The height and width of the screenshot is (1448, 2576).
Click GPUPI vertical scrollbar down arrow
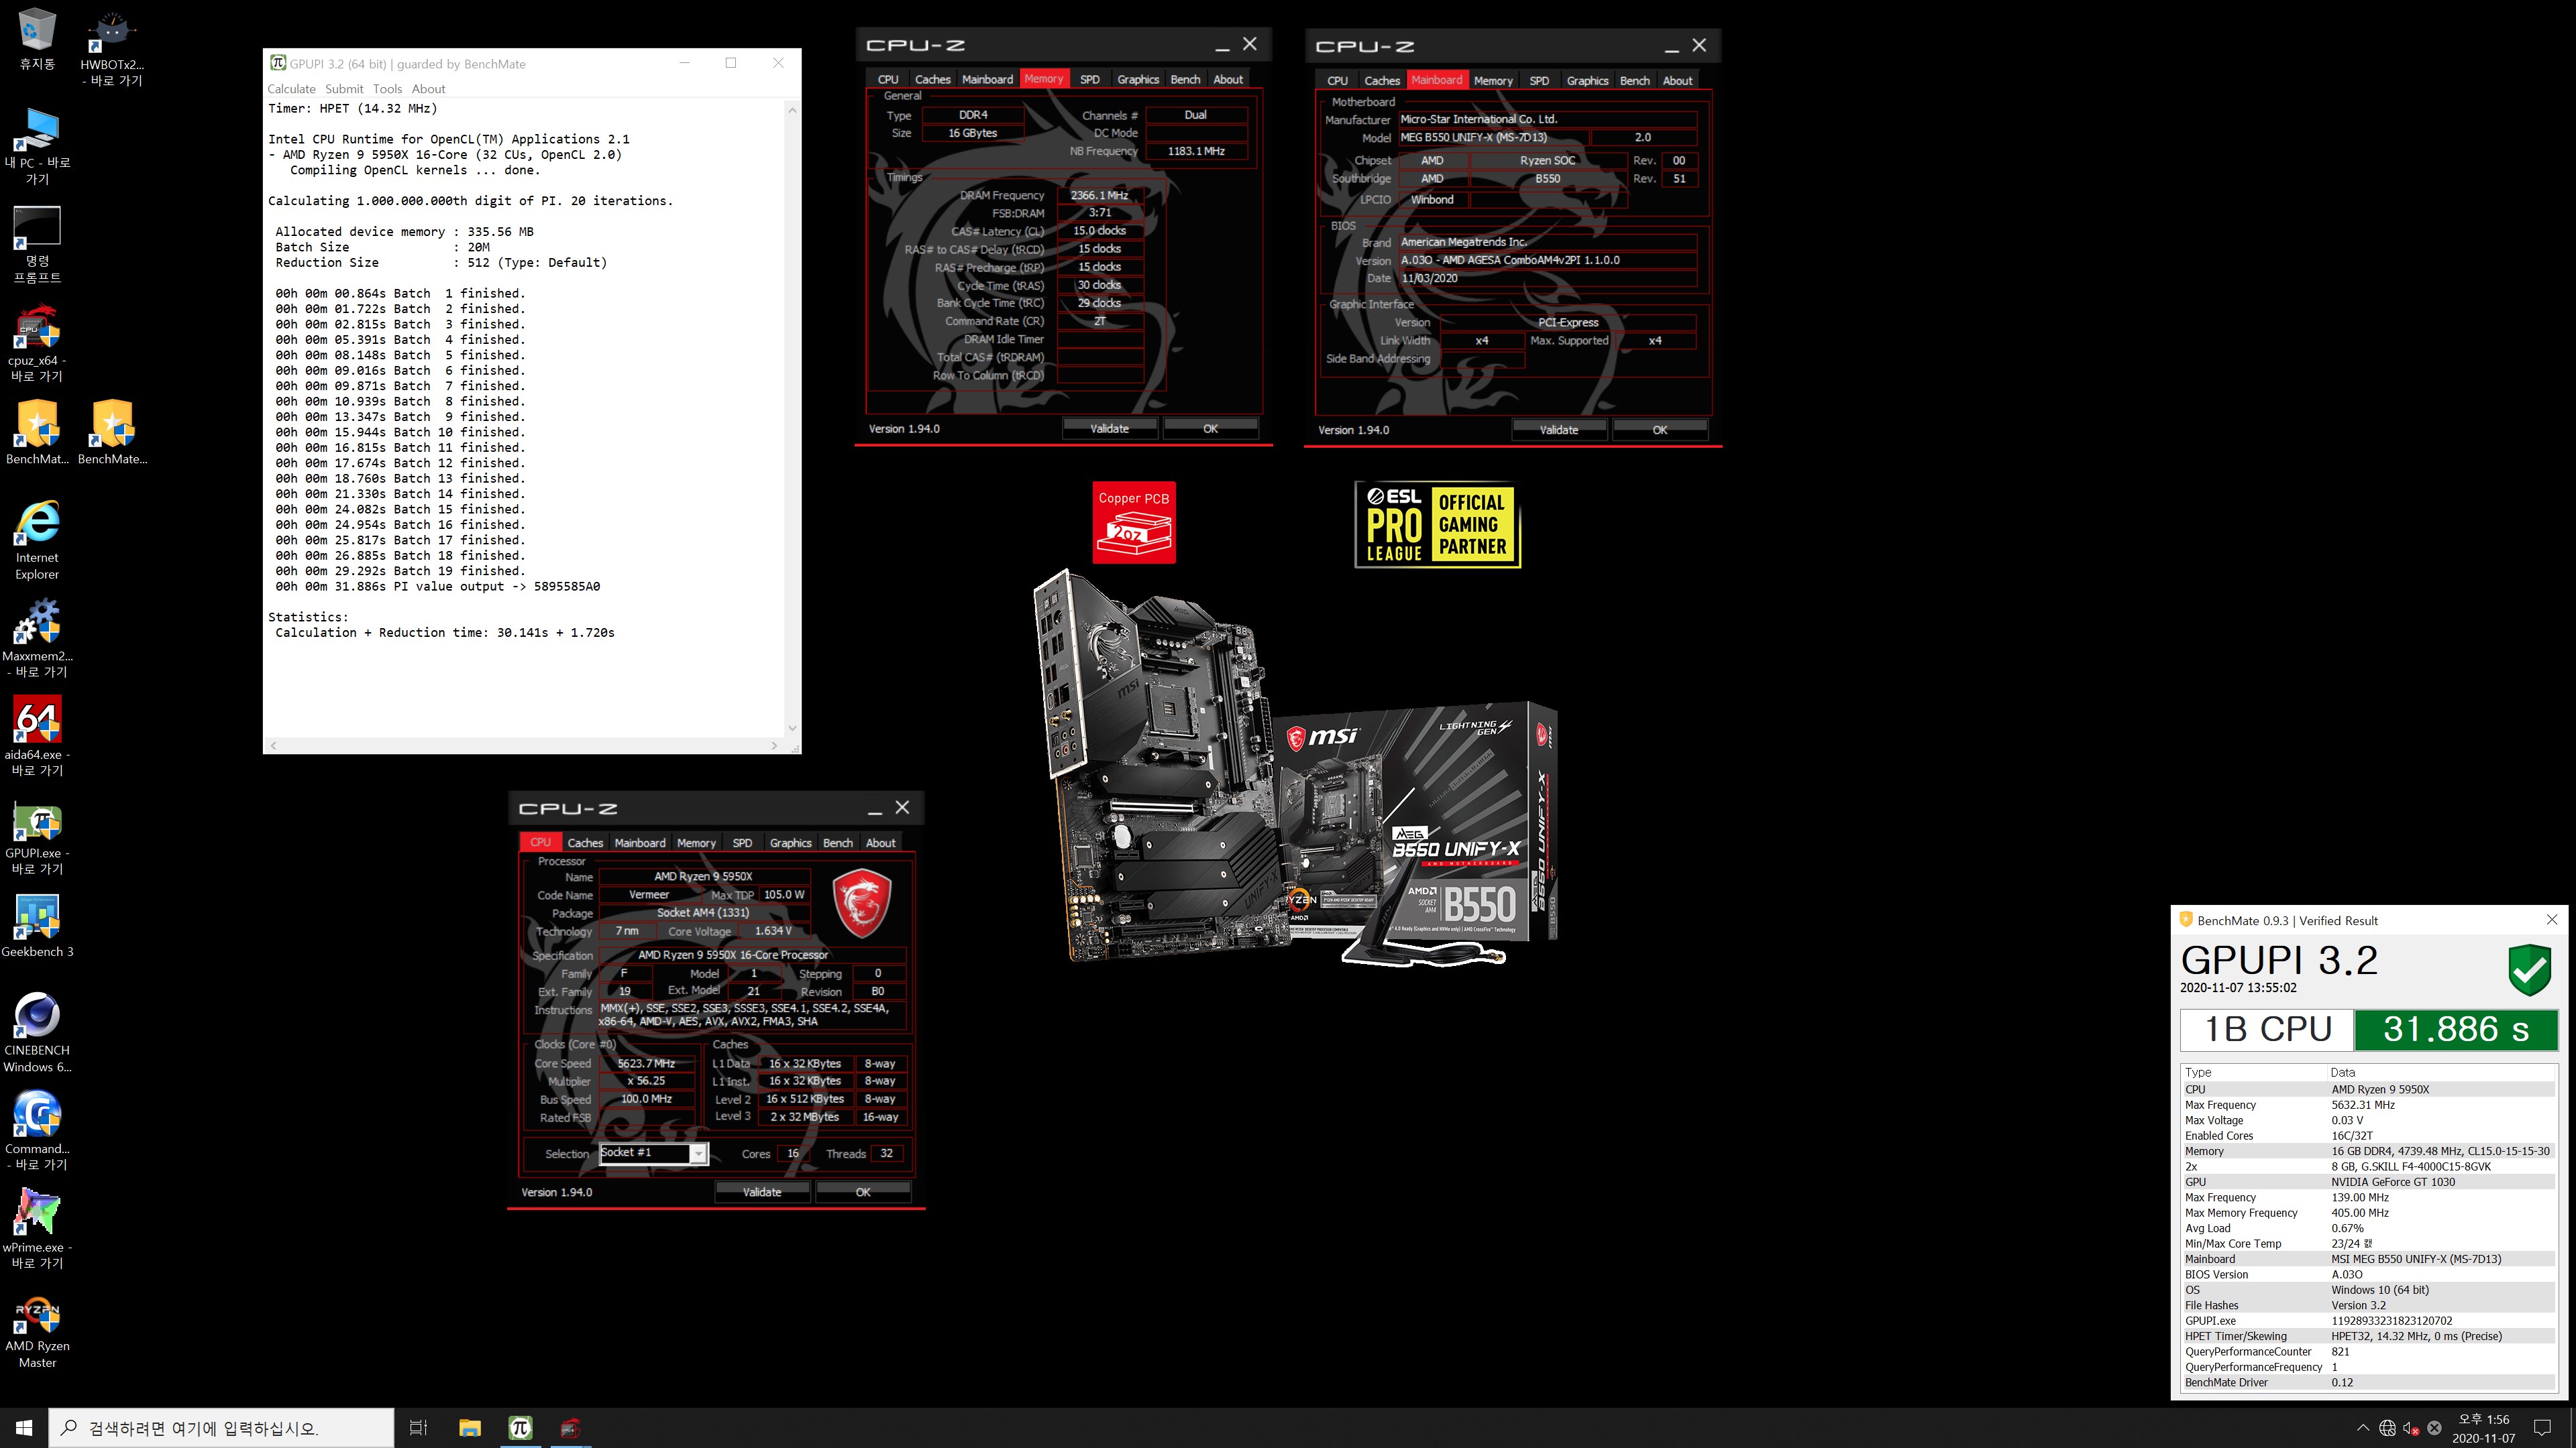[792, 729]
